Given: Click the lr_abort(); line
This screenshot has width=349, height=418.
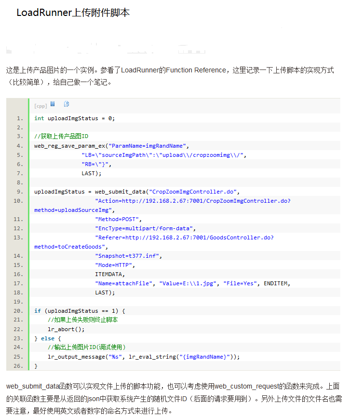Looking at the screenshot, I should click(x=66, y=329).
